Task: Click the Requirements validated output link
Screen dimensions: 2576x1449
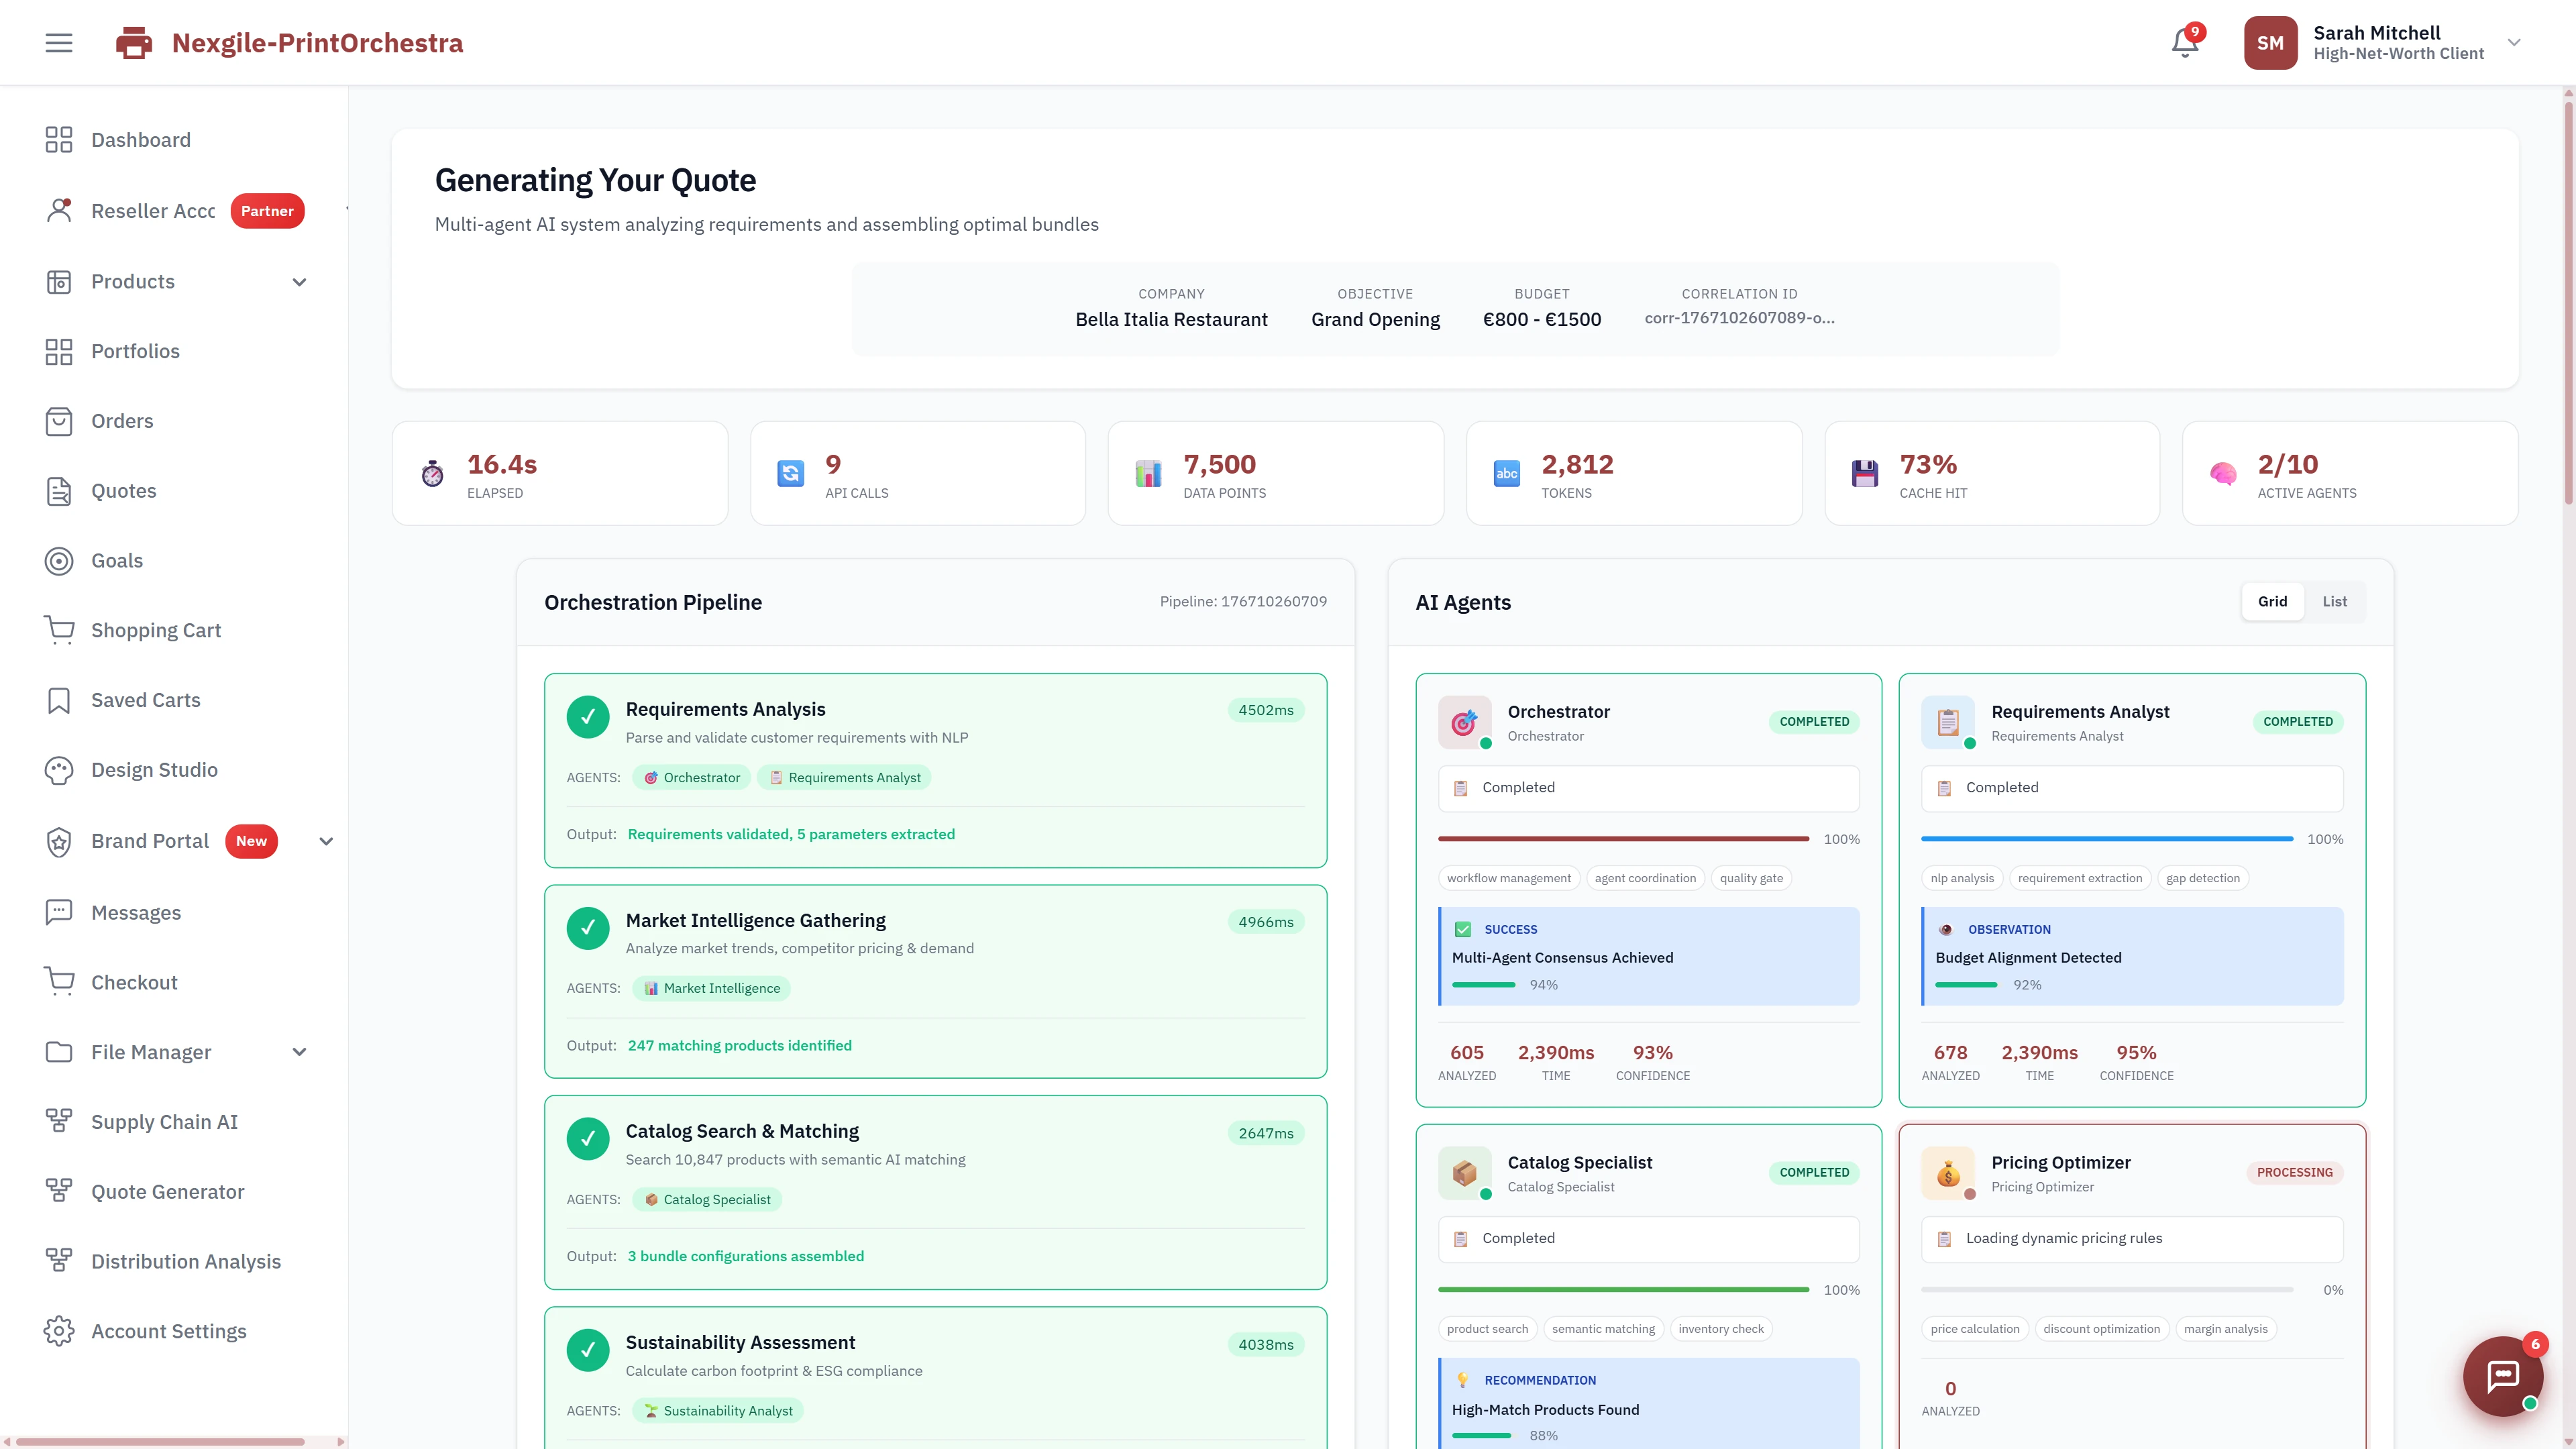Action: 791,833
